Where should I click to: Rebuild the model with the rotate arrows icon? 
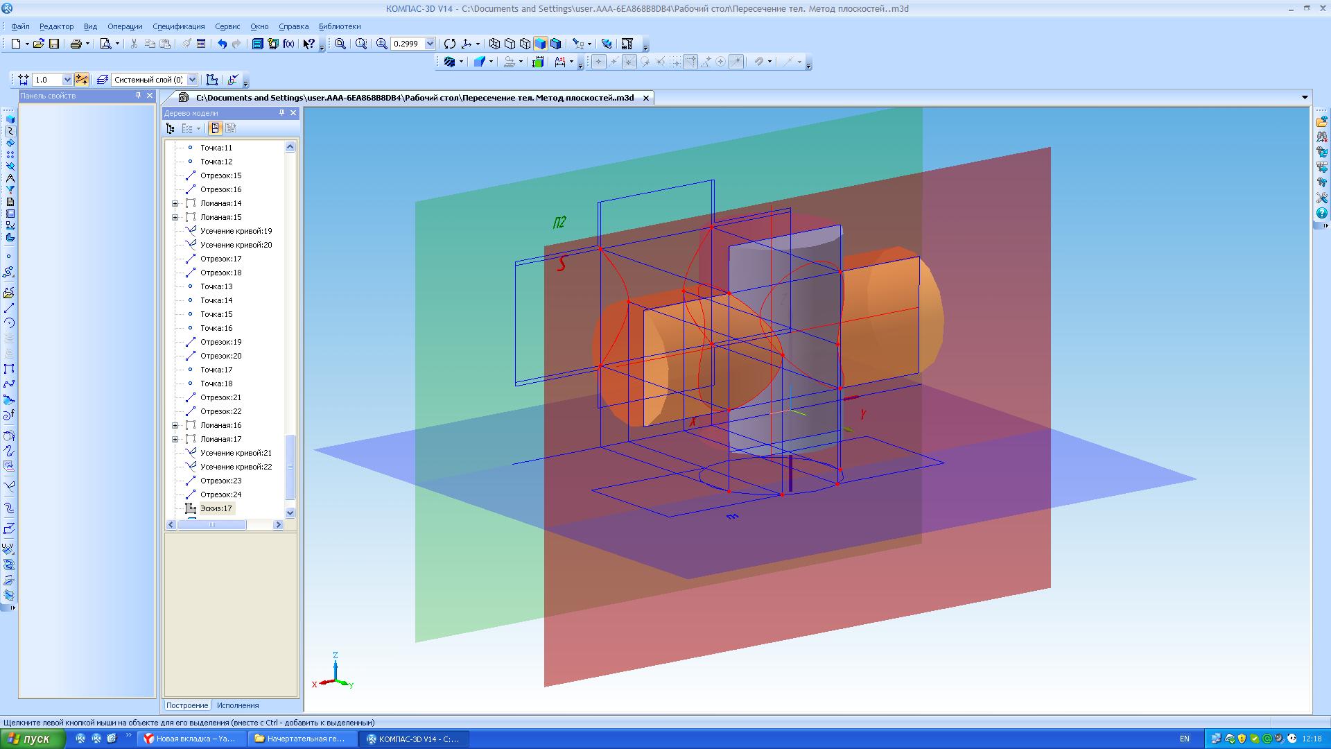click(x=450, y=44)
